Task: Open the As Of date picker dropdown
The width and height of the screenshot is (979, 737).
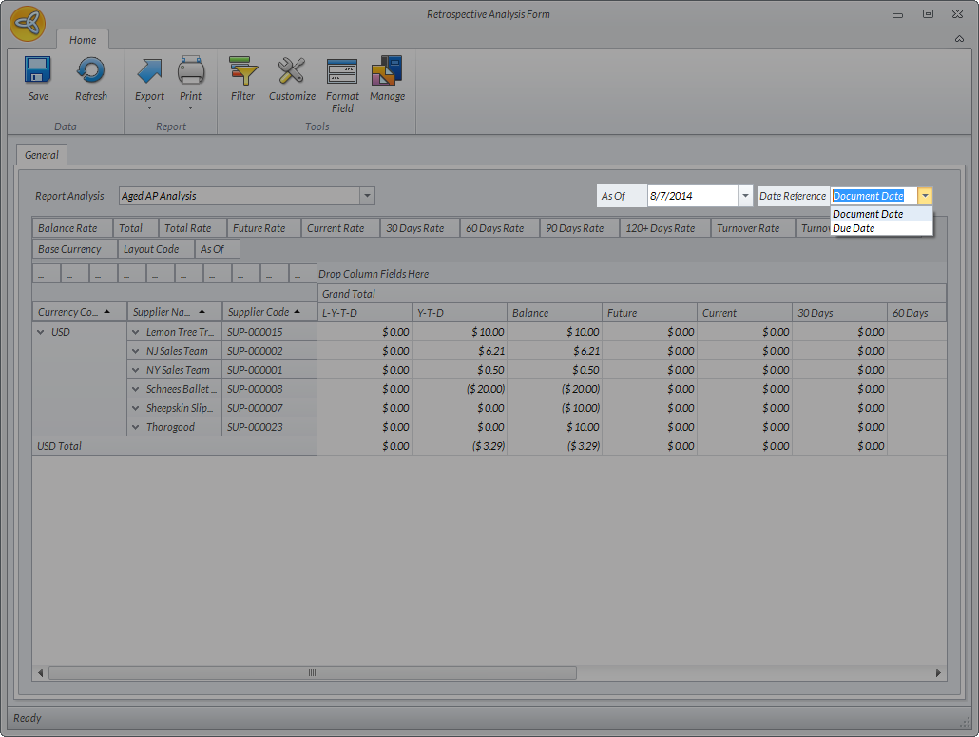Action: pyautogui.click(x=745, y=196)
